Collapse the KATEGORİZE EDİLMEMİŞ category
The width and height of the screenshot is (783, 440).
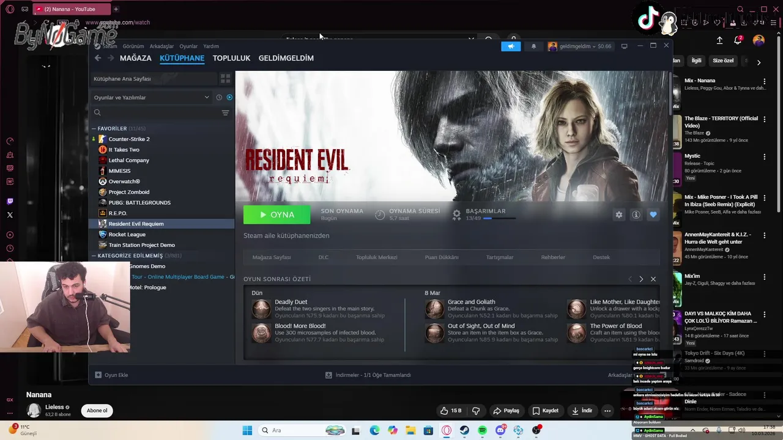pyautogui.click(x=94, y=256)
